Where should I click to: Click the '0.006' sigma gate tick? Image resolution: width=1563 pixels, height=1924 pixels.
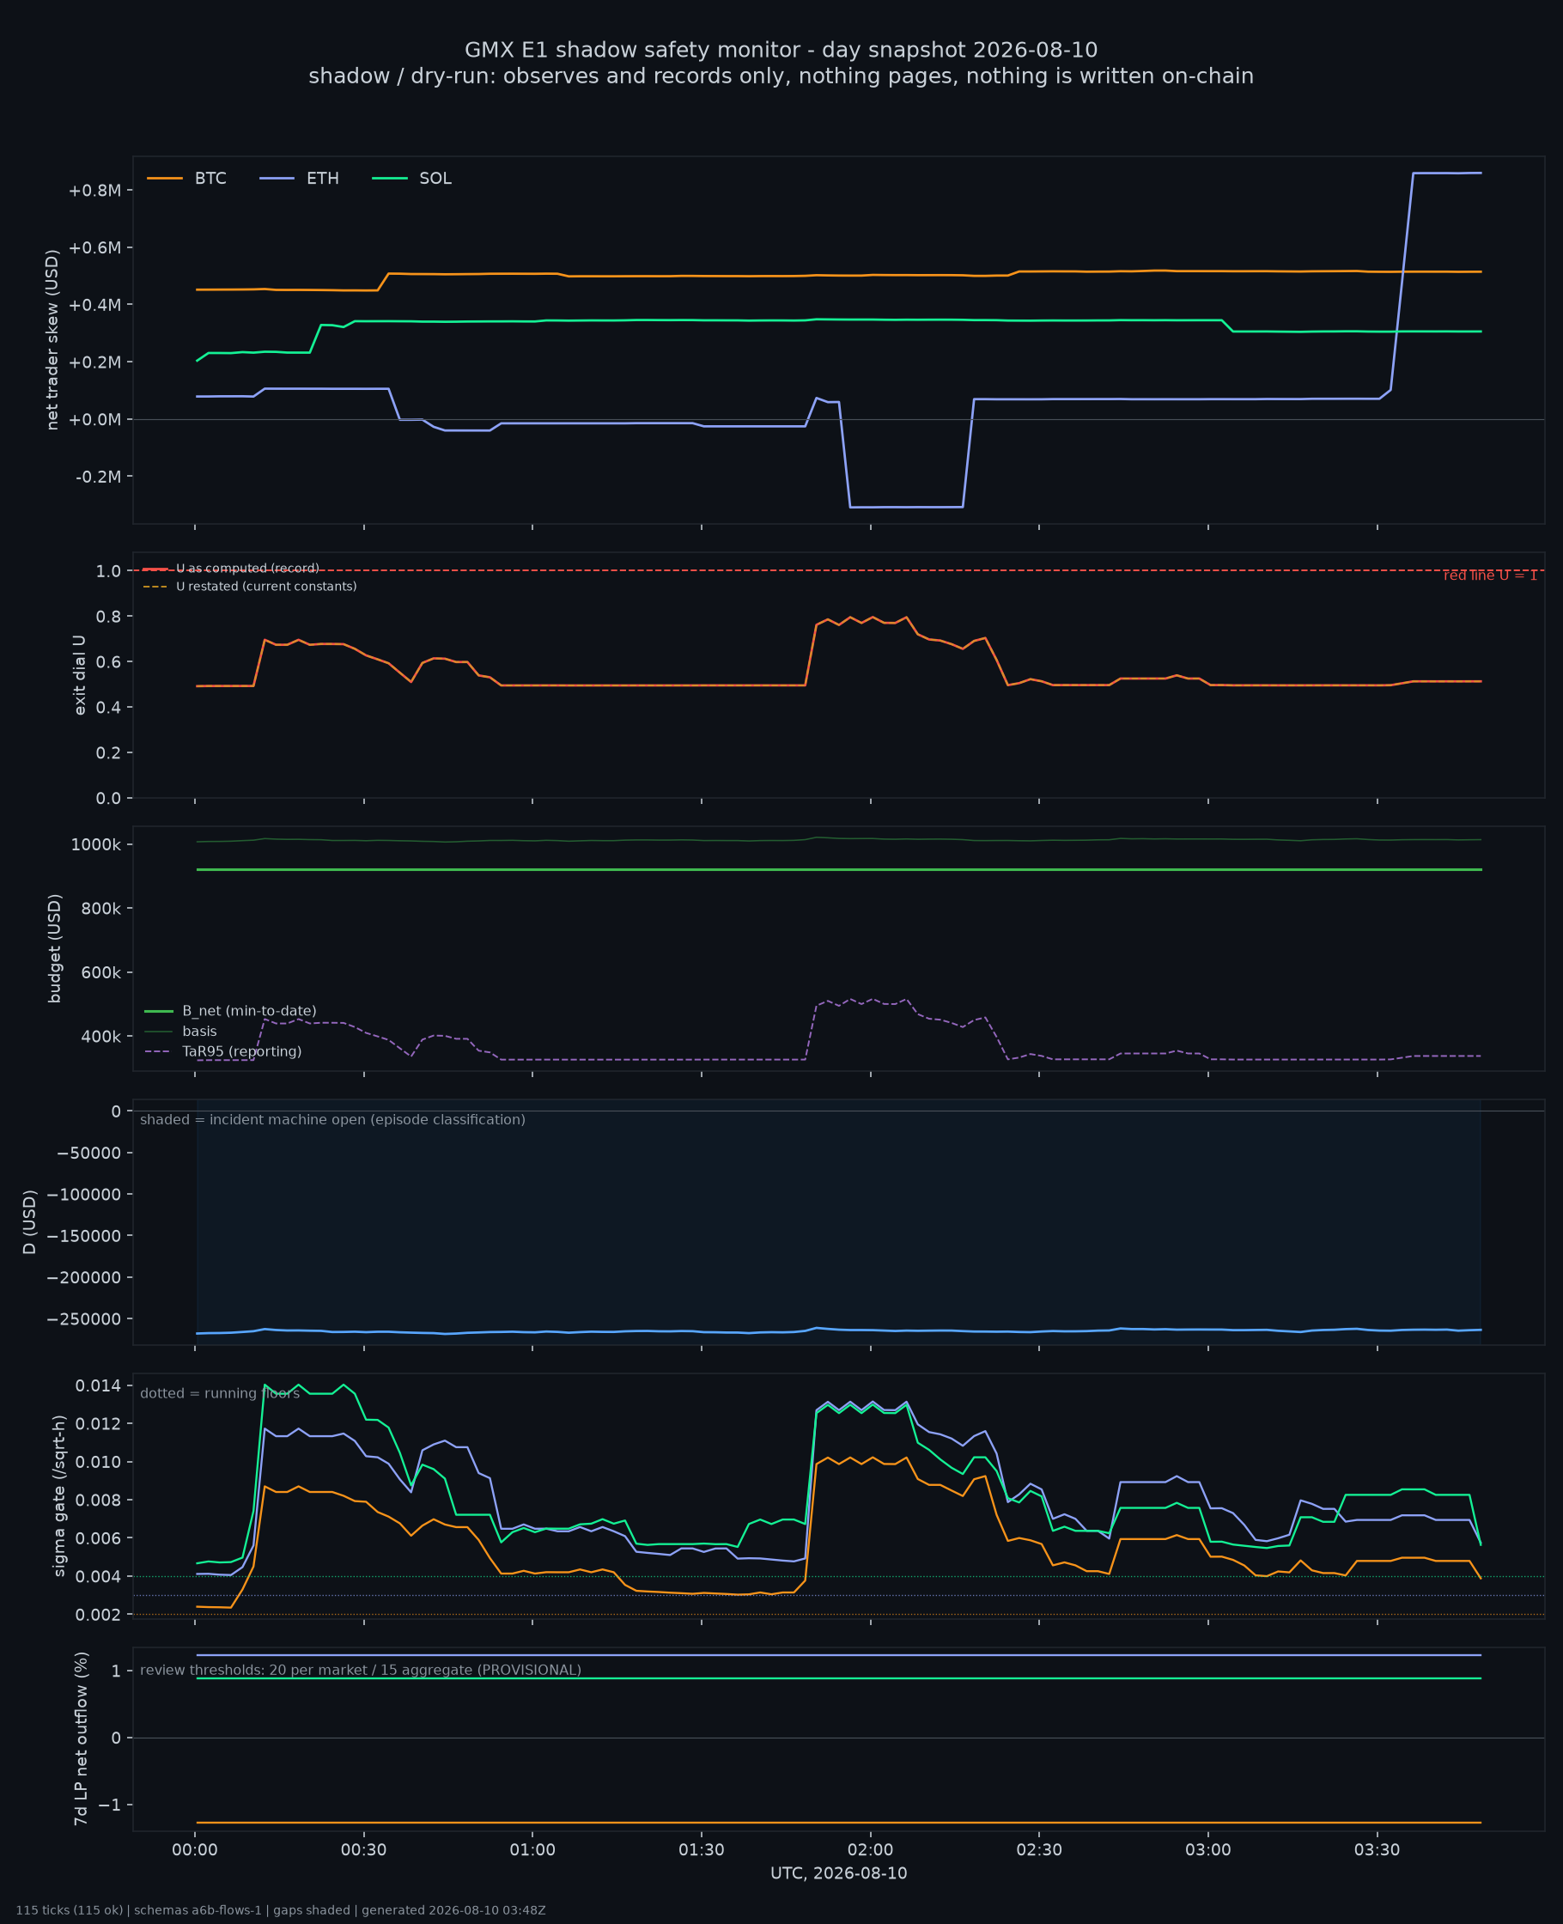(98, 1538)
